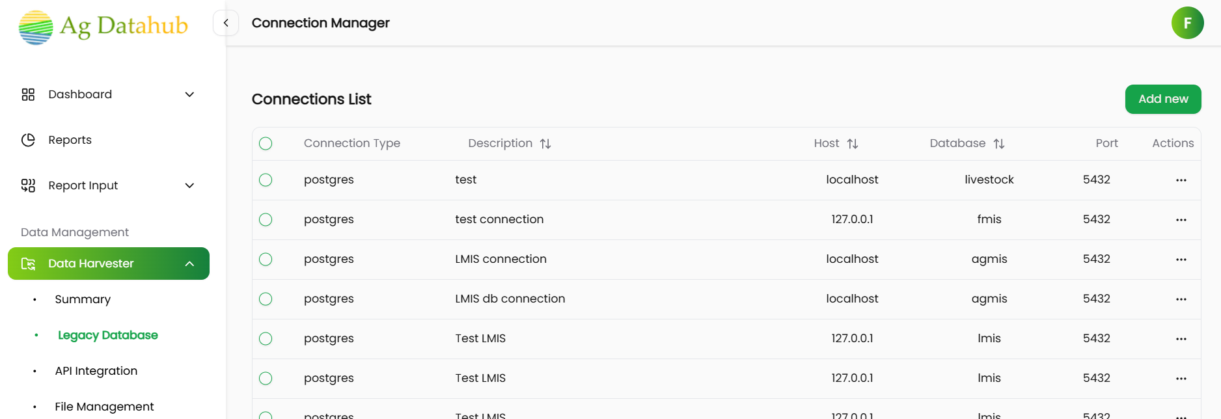Click the Ag Datahub logo
This screenshot has height=419, width=1221.
pyautogui.click(x=103, y=27)
